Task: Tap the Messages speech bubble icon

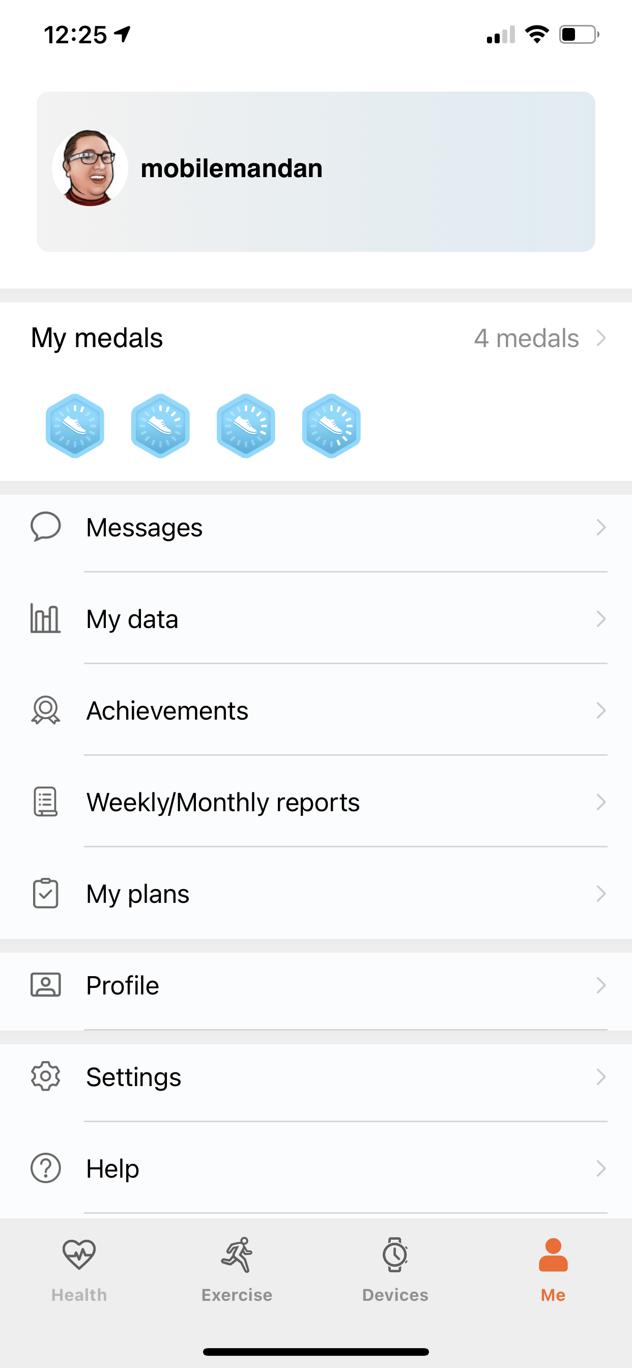Action: coord(46,527)
